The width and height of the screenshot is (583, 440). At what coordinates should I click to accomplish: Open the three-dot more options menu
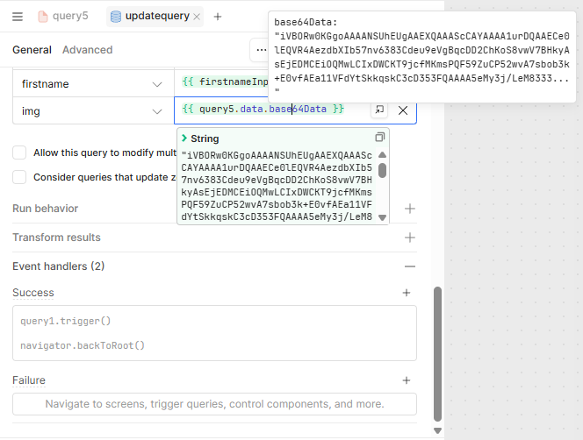point(261,50)
